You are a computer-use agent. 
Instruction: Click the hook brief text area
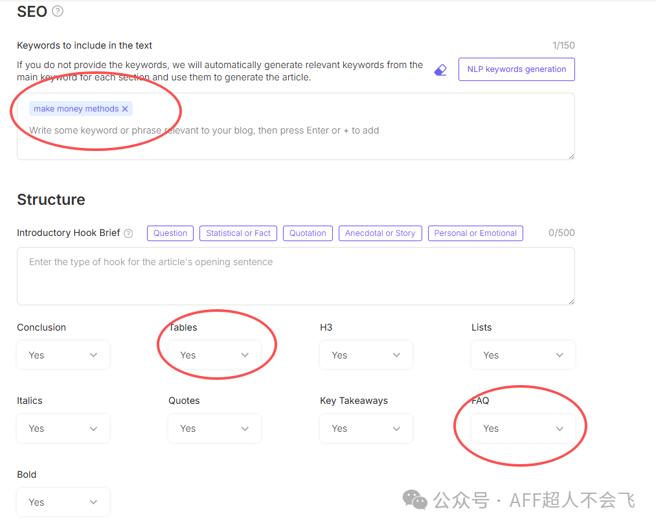pyautogui.click(x=296, y=276)
